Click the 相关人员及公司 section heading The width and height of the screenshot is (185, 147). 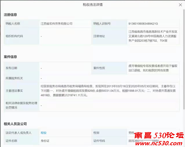coord(15,124)
